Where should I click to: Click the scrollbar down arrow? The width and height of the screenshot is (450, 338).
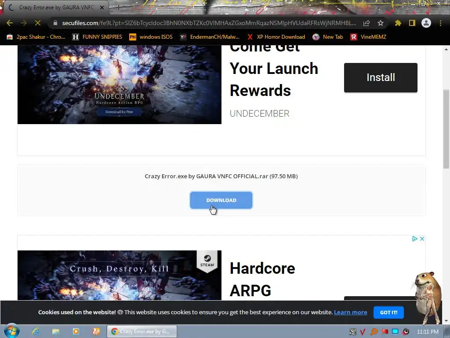click(x=446, y=321)
